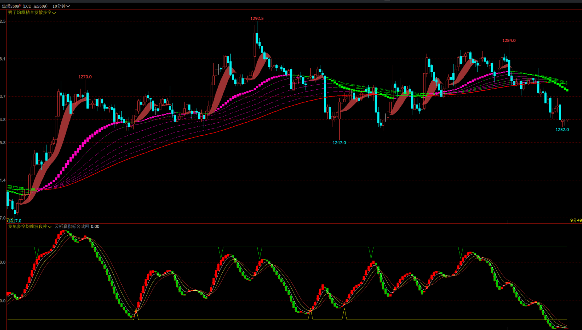The image size is (582, 330).
Task: Click the 焦煤2609 contract name
Action: pyautogui.click(x=10, y=6)
